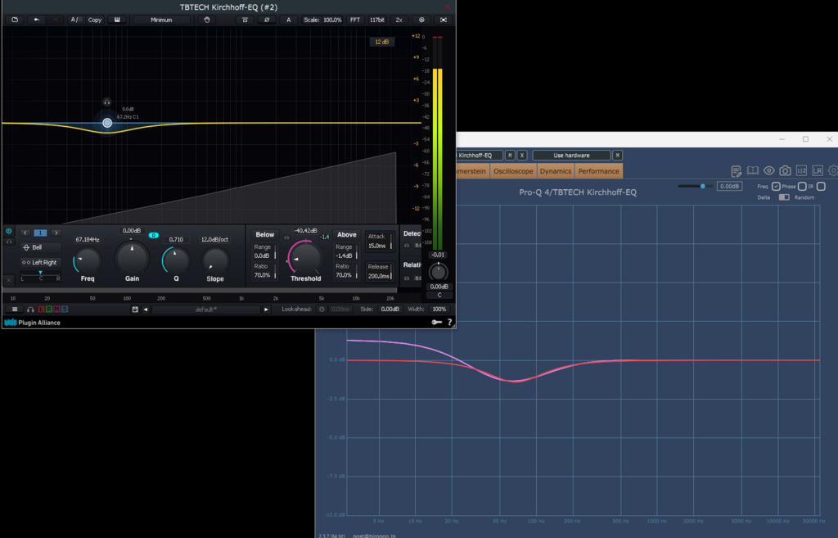
Task: Click the phase invert icon in toolbar
Action: pyautogui.click(x=267, y=20)
